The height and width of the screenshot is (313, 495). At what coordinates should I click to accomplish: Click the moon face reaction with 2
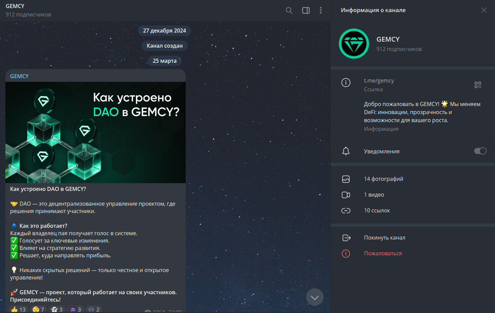click(94, 309)
